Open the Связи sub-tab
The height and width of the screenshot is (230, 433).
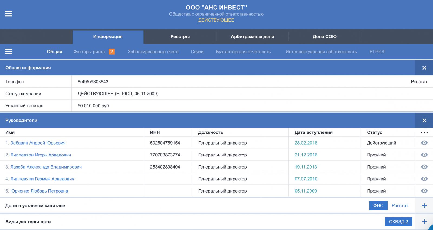pyautogui.click(x=197, y=52)
